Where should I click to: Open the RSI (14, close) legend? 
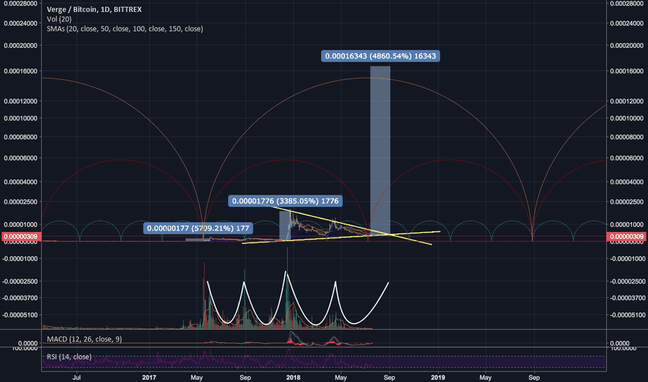pyautogui.click(x=69, y=357)
